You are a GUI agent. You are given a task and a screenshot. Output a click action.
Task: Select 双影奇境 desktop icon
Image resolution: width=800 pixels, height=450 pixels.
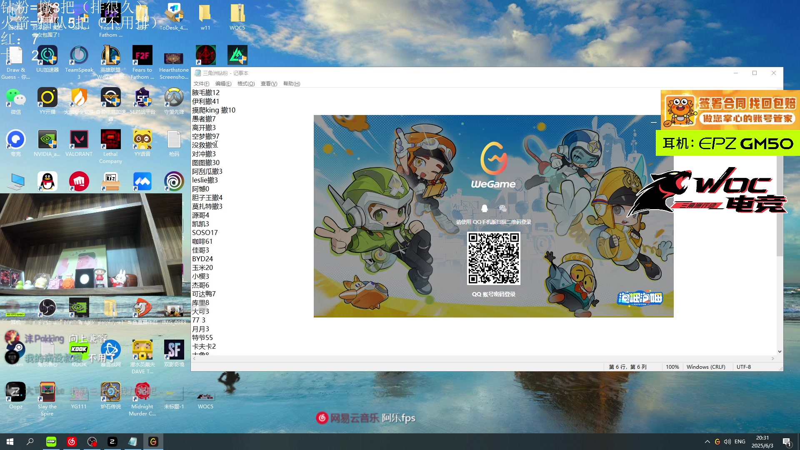(174, 354)
